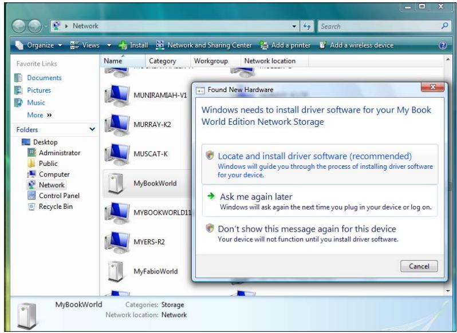Screen dimensions: 457x333
Task: Click Network in the address bar
Action: 85,26
